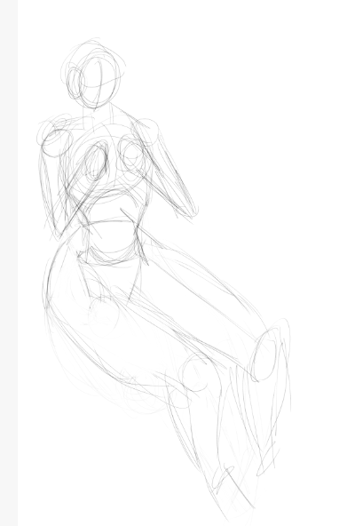Viewport: 347px width, 526px height.
Task: Click the densely scribbled dark oval on the chest
Action: tap(97, 161)
